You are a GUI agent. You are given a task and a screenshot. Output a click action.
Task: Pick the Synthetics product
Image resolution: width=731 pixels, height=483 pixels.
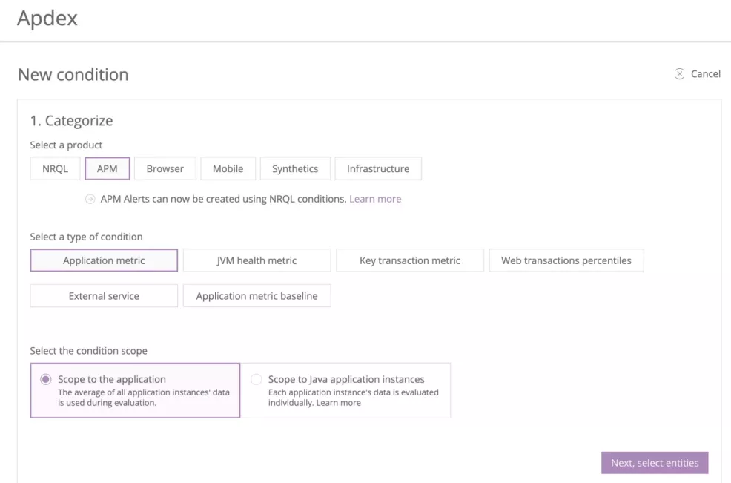tap(295, 168)
